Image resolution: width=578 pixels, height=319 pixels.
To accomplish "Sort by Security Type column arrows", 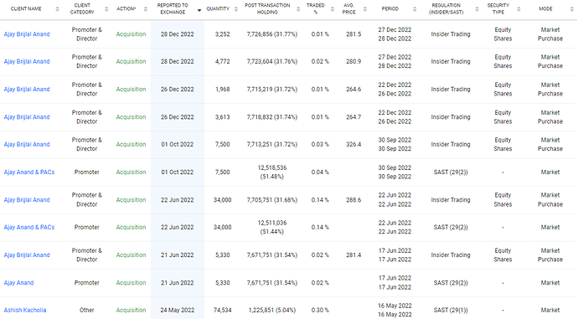I will coord(519,9).
